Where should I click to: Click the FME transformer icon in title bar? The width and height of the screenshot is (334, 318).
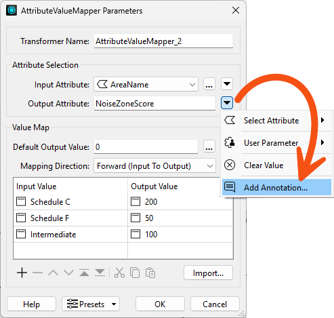(12, 10)
